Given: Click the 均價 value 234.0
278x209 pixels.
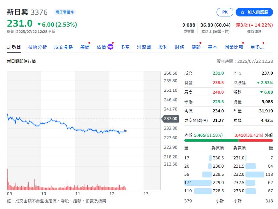Looking at the screenshot, I should [x=218, y=111].
